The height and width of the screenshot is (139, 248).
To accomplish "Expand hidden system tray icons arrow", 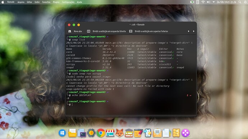I will (x=213, y=2).
